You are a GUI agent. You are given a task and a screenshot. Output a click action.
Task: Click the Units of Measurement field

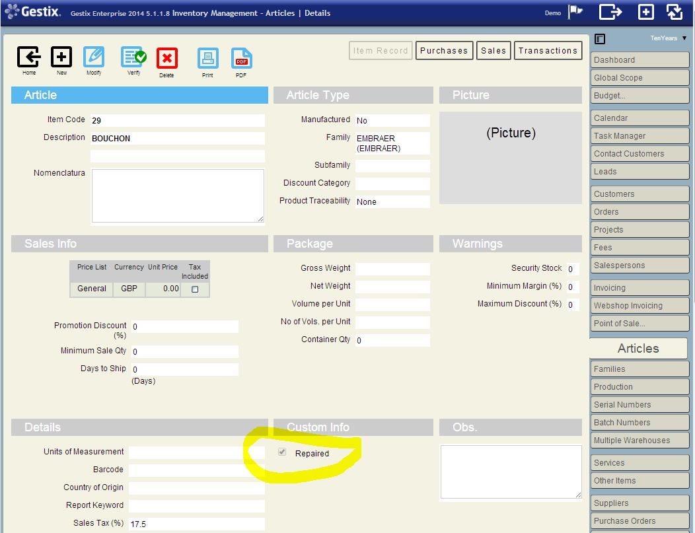pos(197,452)
